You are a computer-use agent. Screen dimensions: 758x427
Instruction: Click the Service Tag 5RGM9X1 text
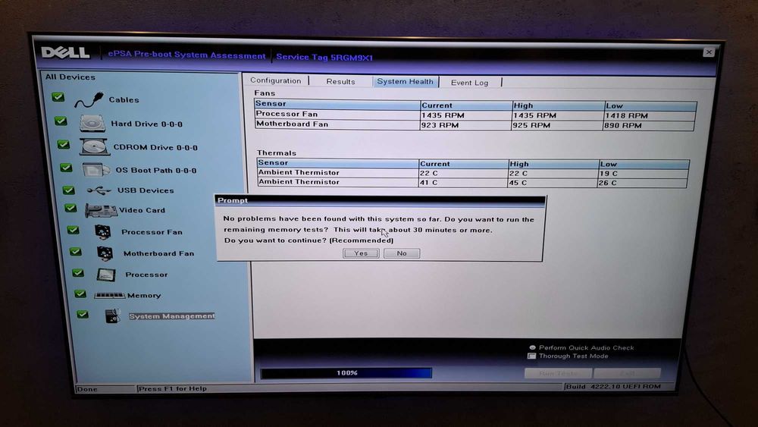tap(324, 57)
